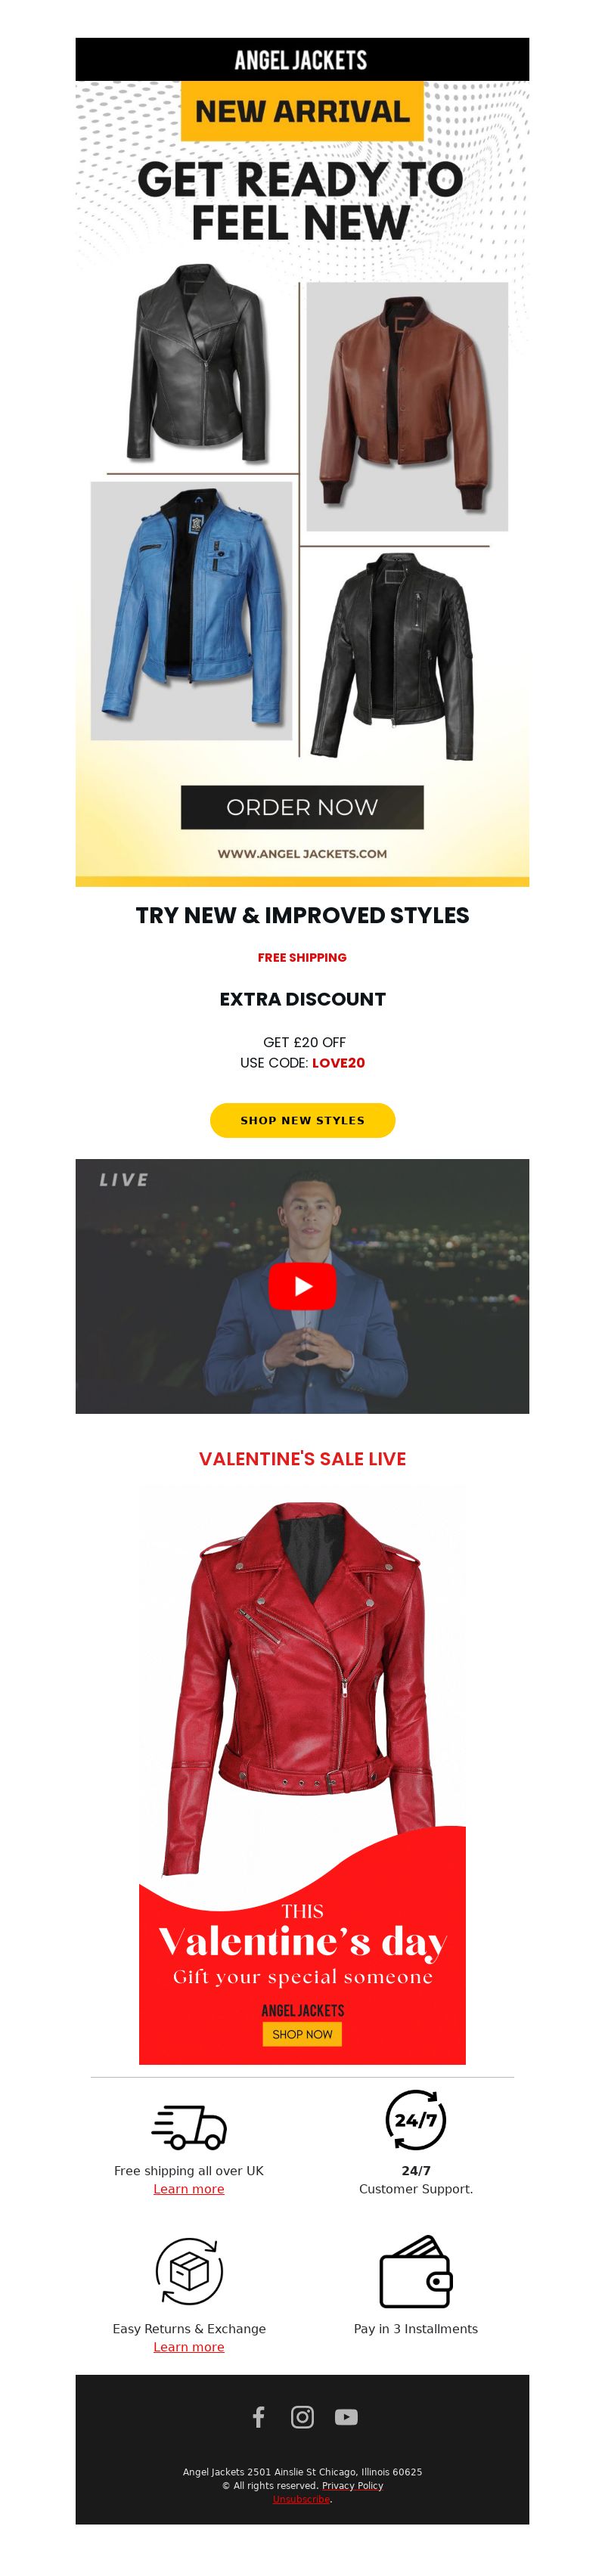Image resolution: width=605 pixels, height=2554 pixels.
Task: Click the delivery truck free shipping icon
Action: pyautogui.click(x=189, y=2126)
